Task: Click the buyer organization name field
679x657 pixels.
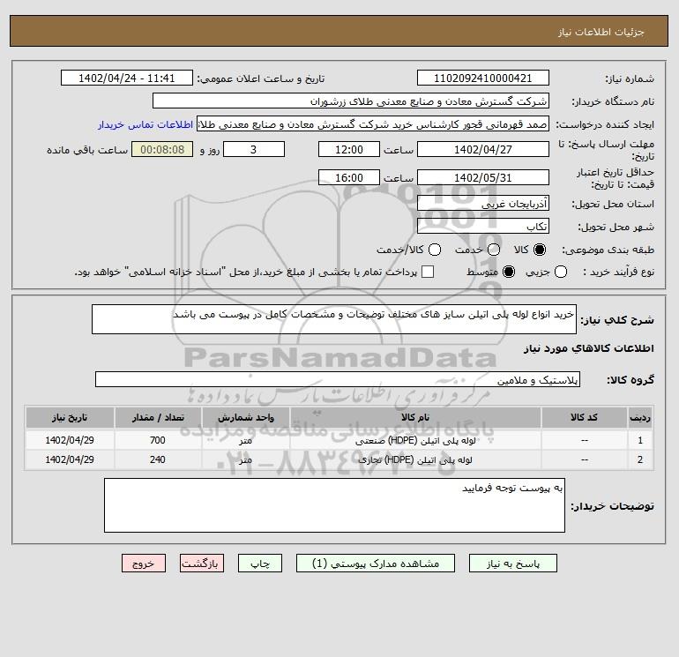Action: [351, 101]
